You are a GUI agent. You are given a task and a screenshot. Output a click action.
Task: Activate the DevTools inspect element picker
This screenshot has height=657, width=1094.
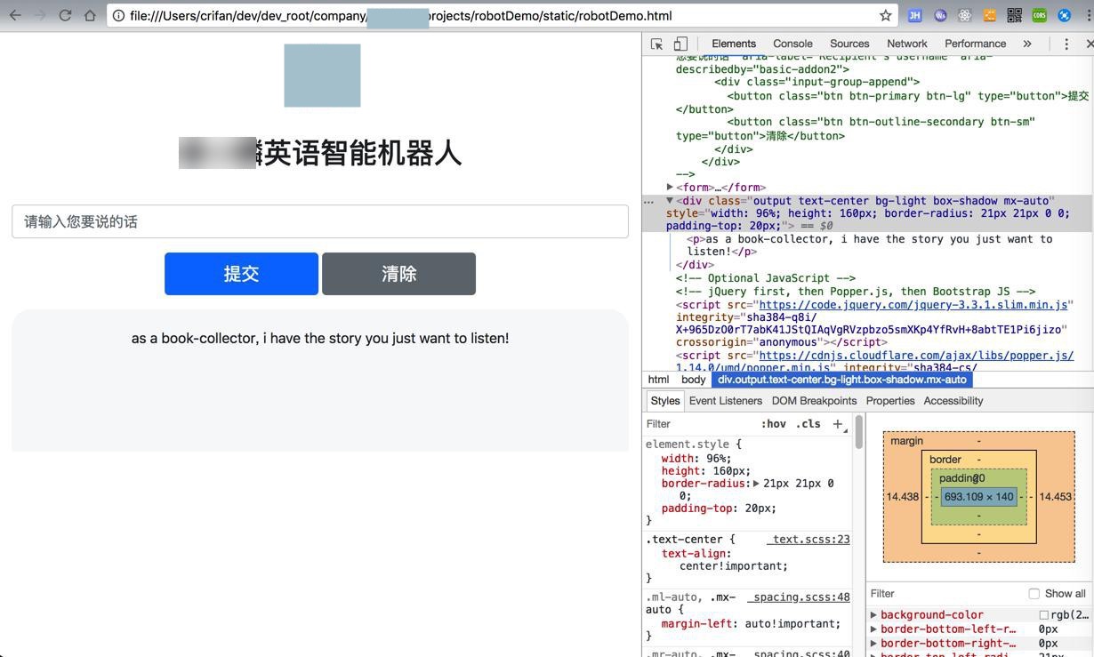(656, 44)
